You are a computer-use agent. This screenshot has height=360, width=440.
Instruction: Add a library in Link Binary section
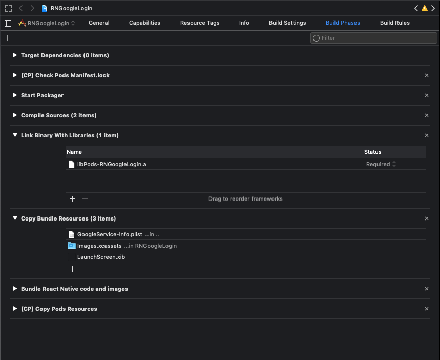pyautogui.click(x=72, y=199)
